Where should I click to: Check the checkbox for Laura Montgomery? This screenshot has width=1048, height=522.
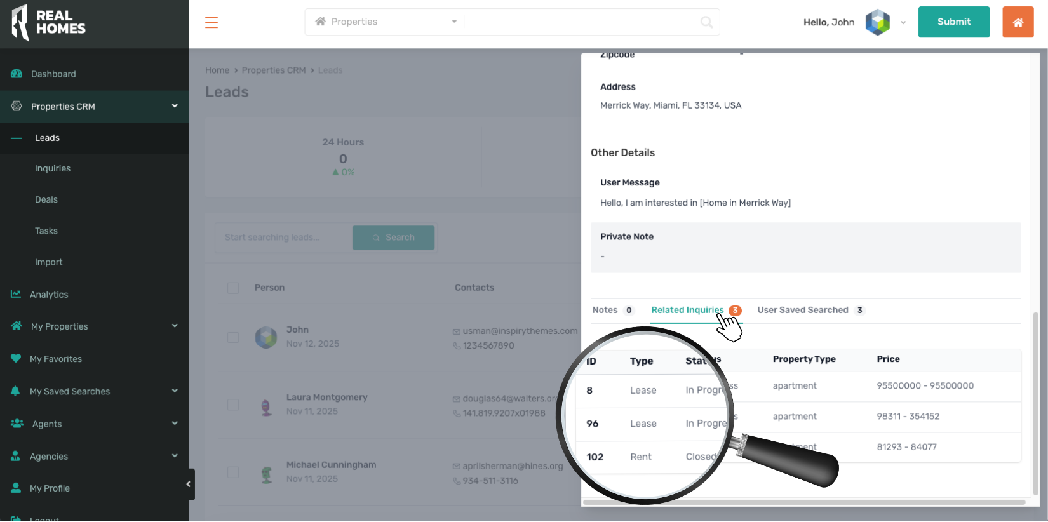tap(233, 405)
